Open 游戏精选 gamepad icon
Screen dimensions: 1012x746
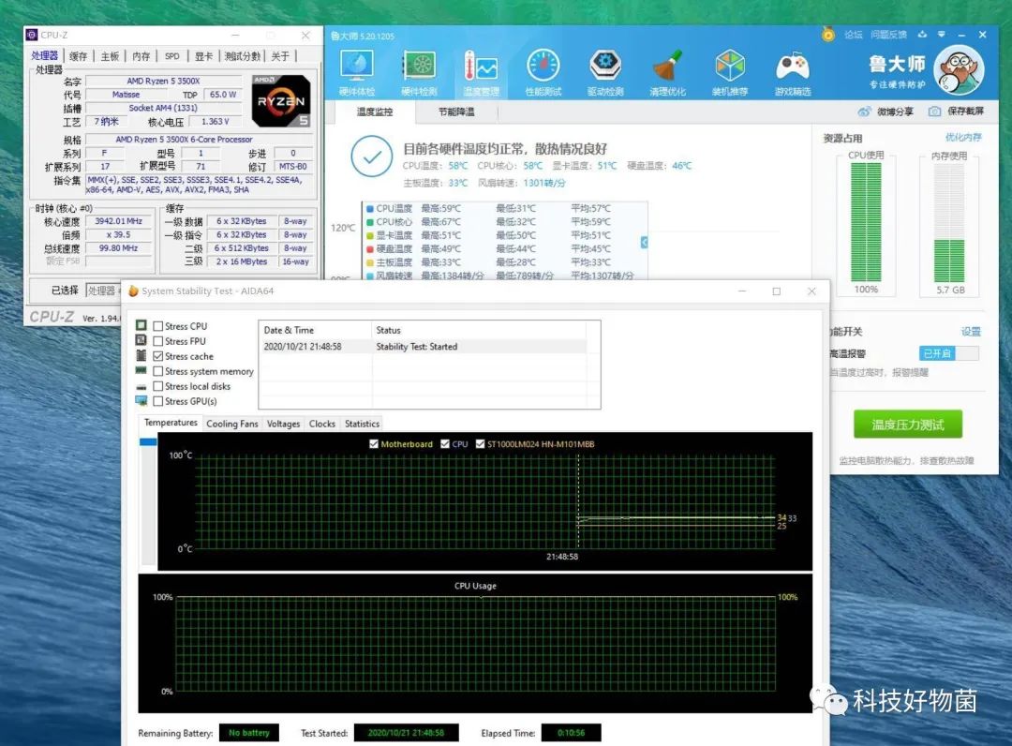793,72
